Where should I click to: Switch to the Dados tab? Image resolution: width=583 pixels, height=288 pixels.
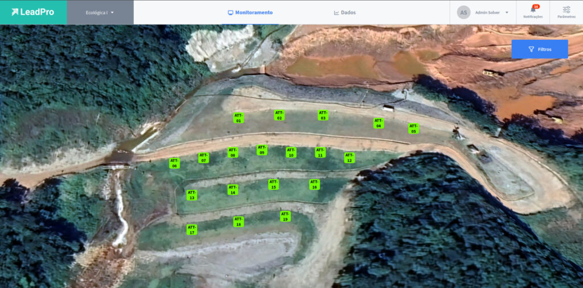pyautogui.click(x=345, y=12)
